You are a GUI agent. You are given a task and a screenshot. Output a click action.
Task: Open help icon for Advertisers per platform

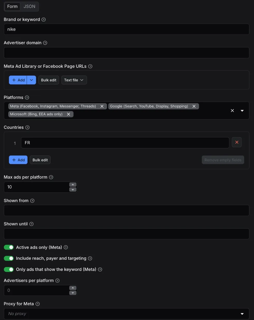click(x=58, y=281)
